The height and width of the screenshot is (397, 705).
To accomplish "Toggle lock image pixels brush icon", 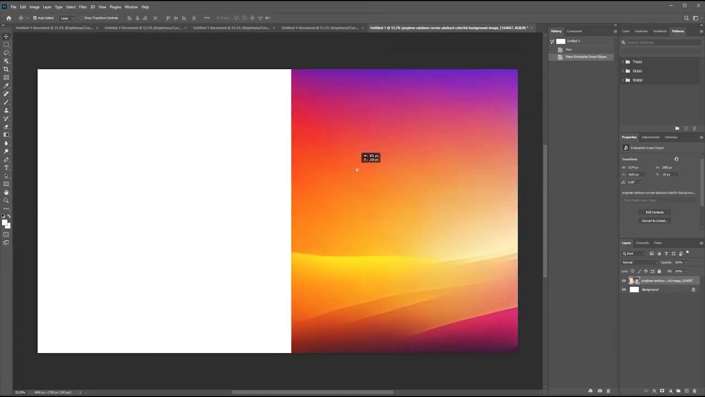I will (x=639, y=271).
